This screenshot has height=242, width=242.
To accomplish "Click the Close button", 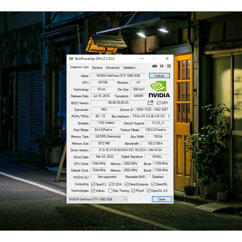I will (162, 199).
